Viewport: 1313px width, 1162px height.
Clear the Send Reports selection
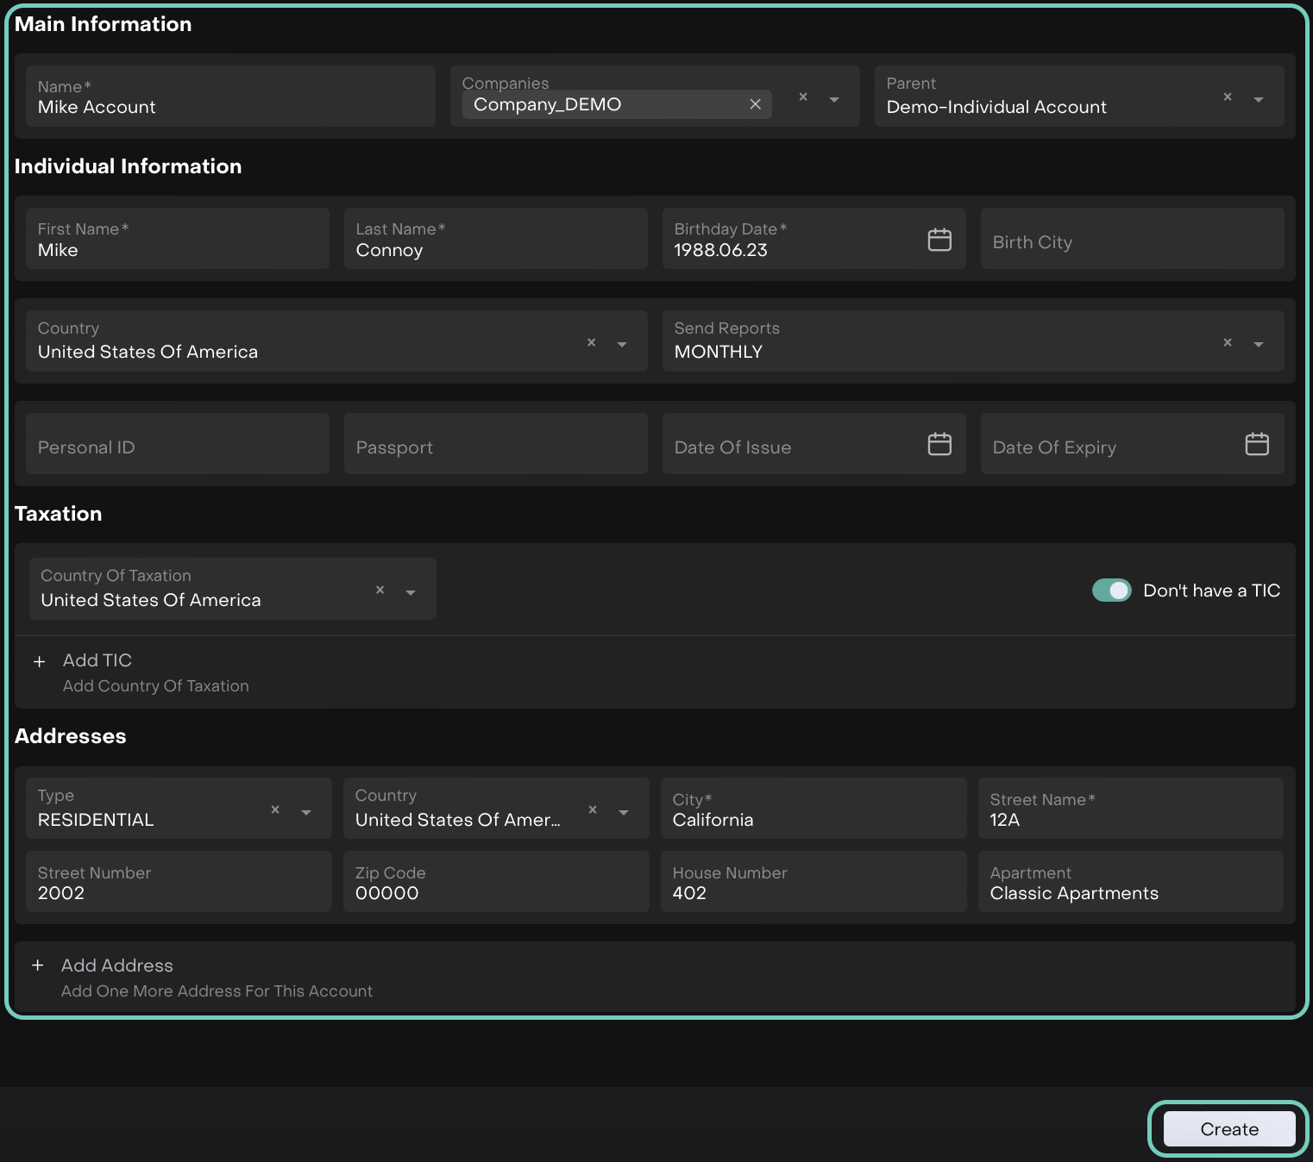tap(1228, 343)
